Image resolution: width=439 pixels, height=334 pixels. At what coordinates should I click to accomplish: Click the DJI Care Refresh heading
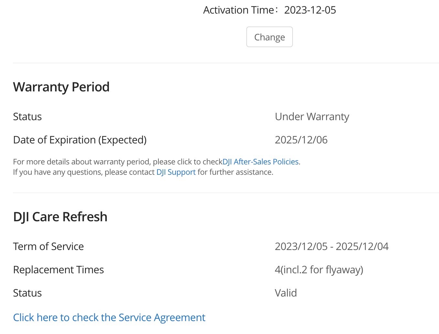(60, 217)
